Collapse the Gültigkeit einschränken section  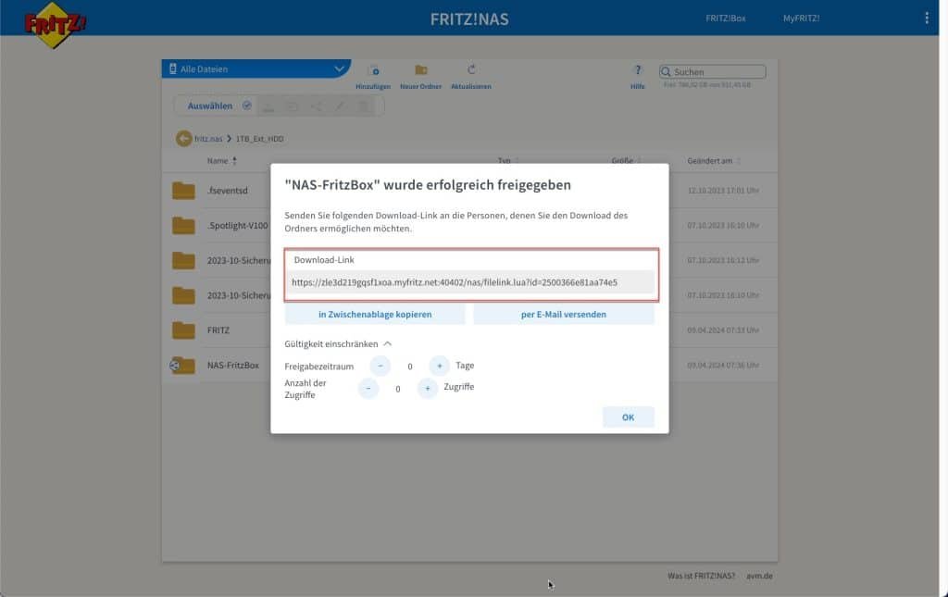click(x=388, y=343)
